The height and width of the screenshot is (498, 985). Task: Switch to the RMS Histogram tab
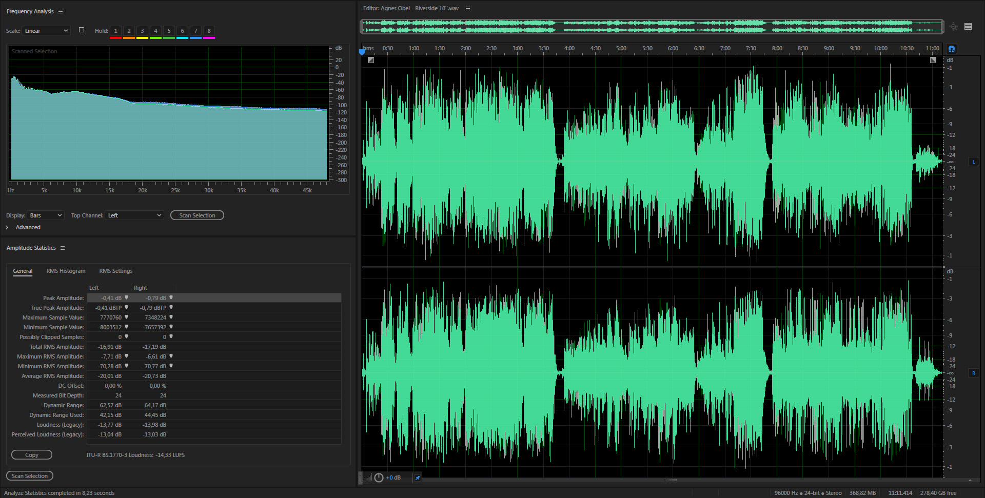66,271
